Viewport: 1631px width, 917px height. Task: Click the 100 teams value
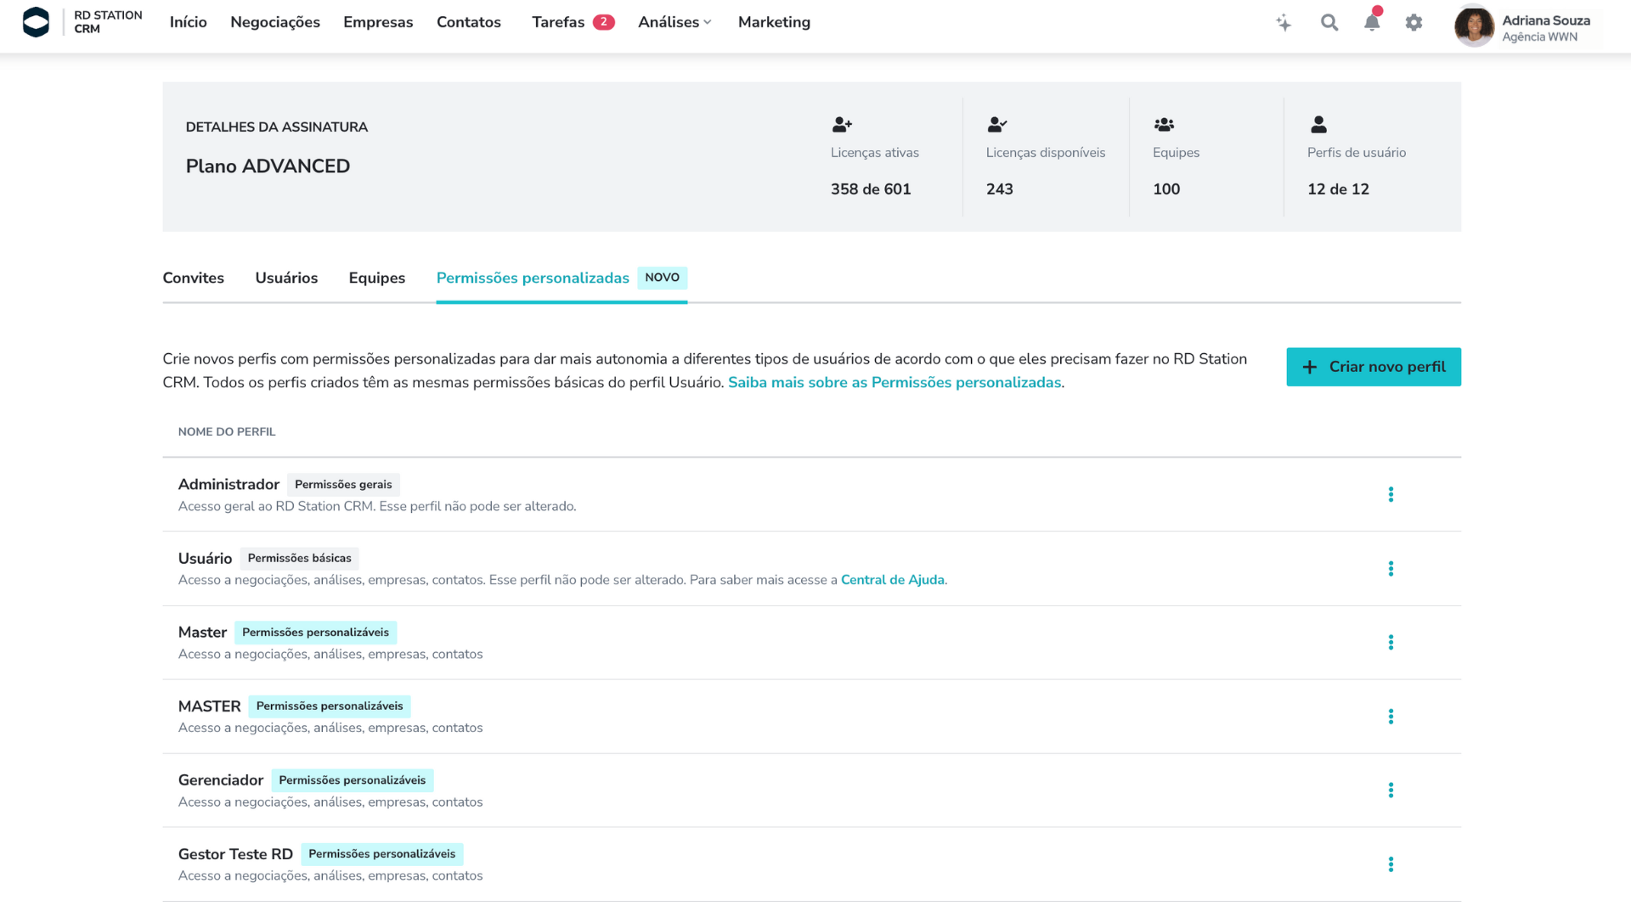(x=1166, y=189)
